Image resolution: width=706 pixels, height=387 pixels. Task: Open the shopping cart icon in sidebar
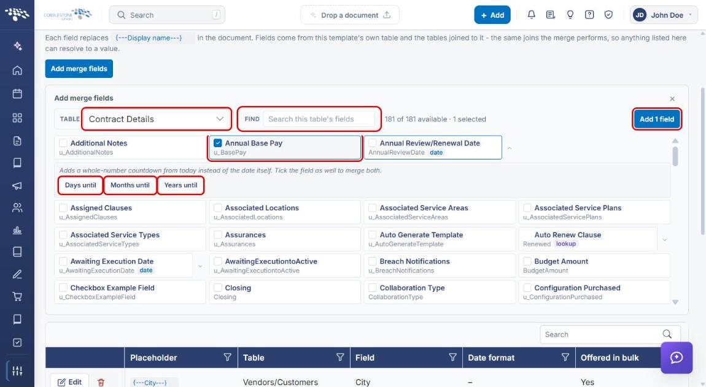[x=17, y=297]
